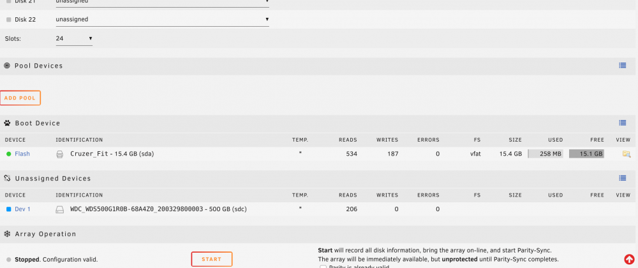The width and height of the screenshot is (638, 268).
Task: Browse Flash contents via View folder icon
Action: pos(627,154)
